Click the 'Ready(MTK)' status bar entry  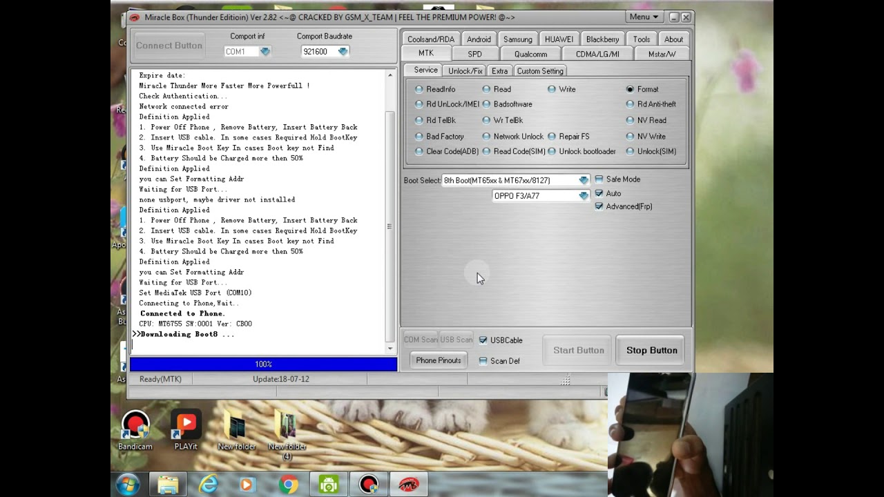coord(160,379)
